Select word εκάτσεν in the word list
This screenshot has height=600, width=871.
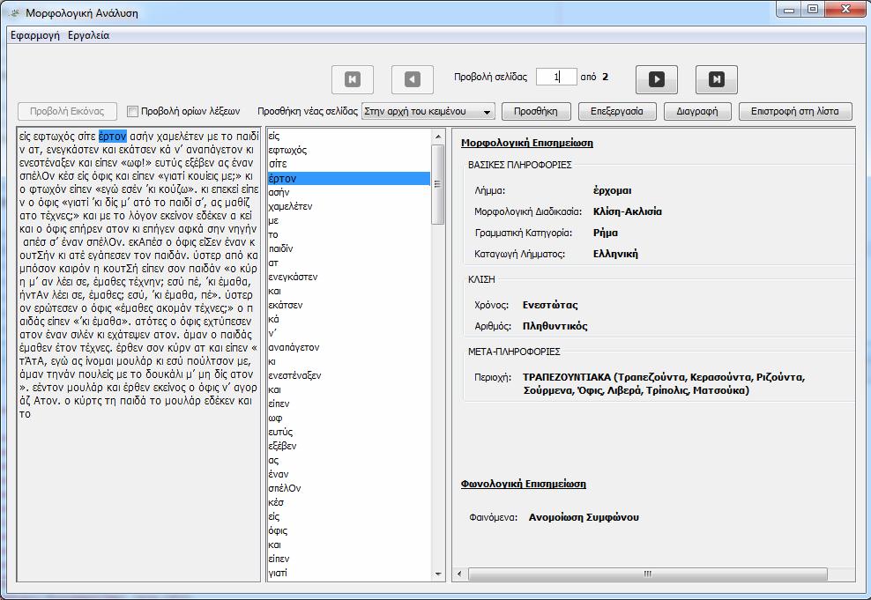[286, 305]
